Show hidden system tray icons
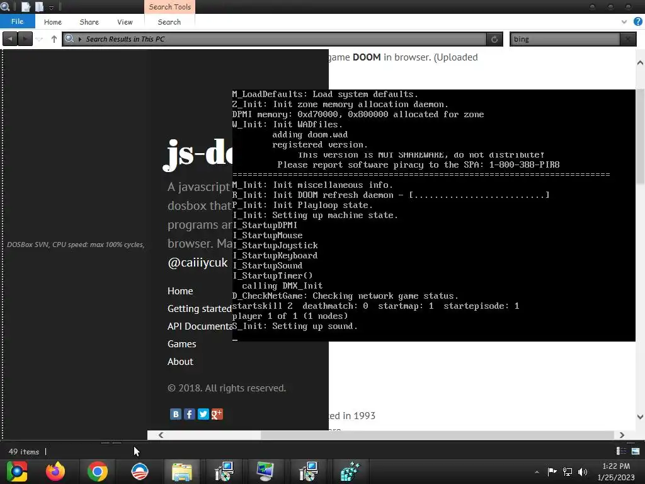645x484 pixels. tap(537, 472)
